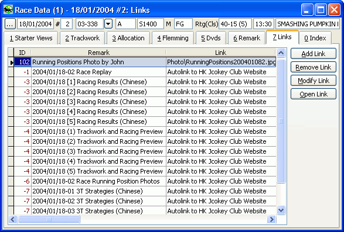344x232 pixels.
Task: Click the ID cell 102
Action: [x=23, y=62]
